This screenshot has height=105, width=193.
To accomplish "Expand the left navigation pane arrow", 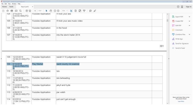I will [x=1, y=59].
